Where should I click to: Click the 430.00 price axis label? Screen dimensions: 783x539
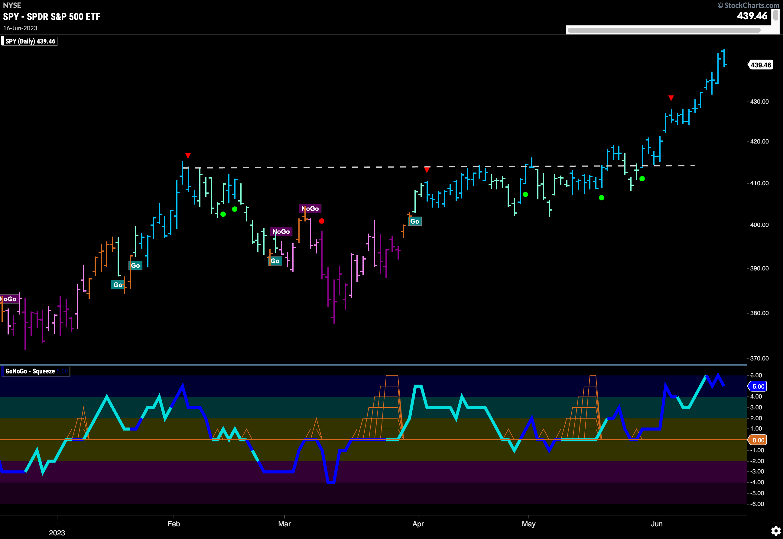[759, 102]
